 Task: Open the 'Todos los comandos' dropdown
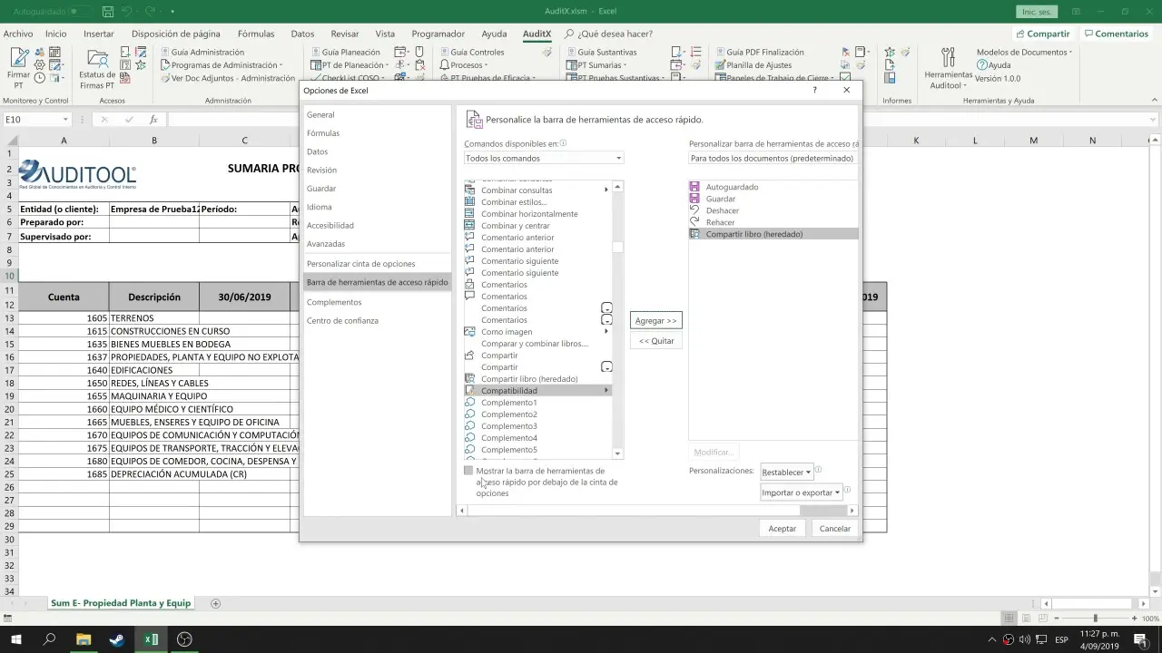coord(543,158)
